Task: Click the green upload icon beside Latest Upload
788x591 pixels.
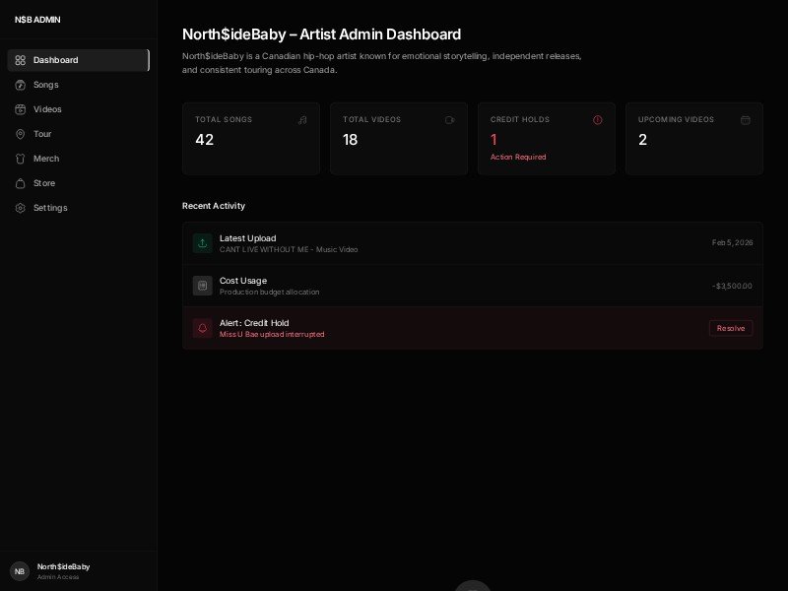Action: click(x=202, y=243)
